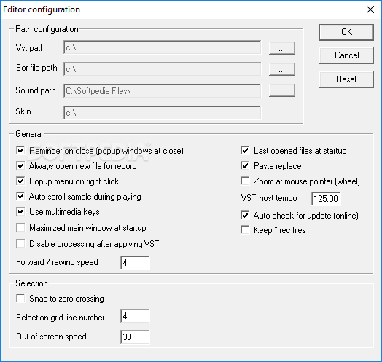
Task: Reset settings with the Reset button
Action: (x=346, y=79)
